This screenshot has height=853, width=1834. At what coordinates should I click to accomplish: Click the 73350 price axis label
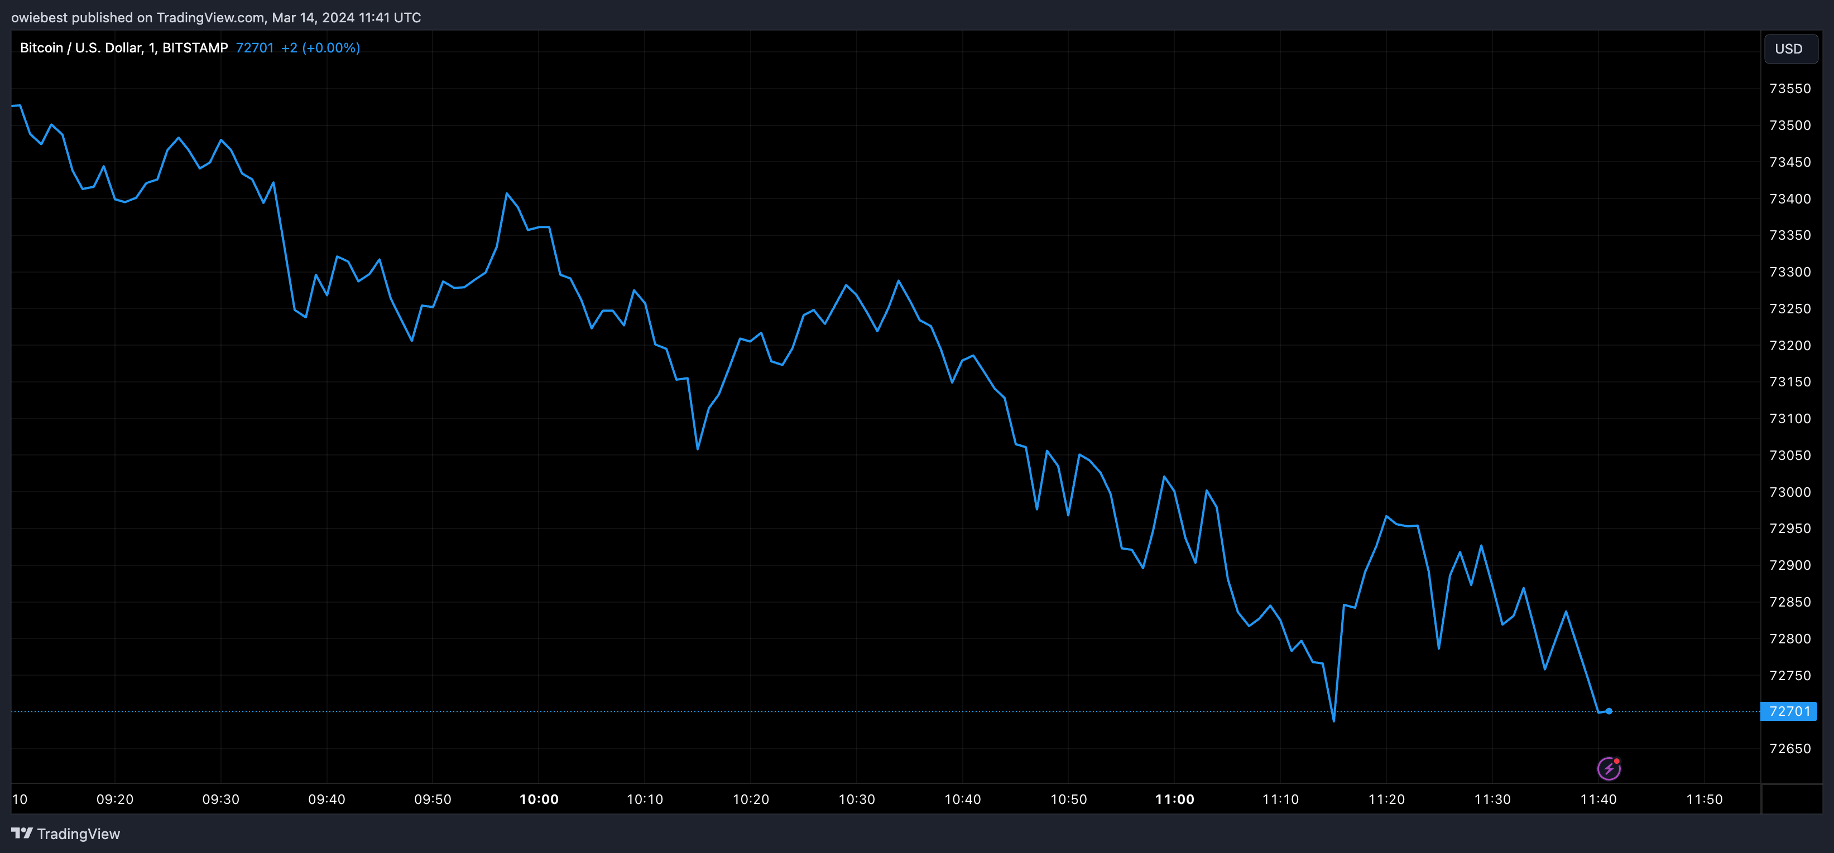pos(1790,235)
